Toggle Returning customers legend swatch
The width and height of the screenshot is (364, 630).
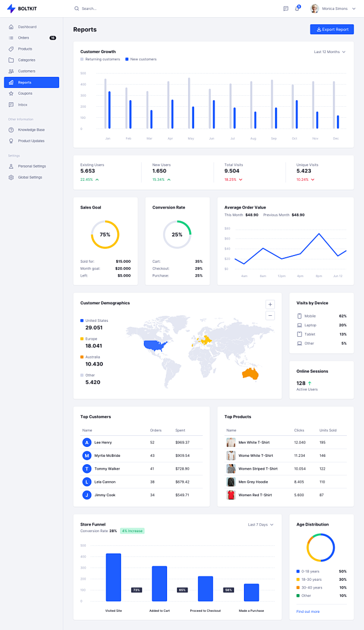(x=82, y=59)
